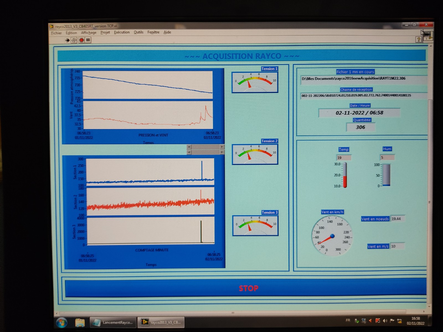Click the Vent en noeuds value field
Image resolution: width=443 pixels, height=332 pixels.
coord(398,219)
